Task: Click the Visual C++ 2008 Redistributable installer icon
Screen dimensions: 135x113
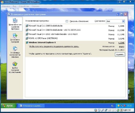Action: click(x=27, y=30)
